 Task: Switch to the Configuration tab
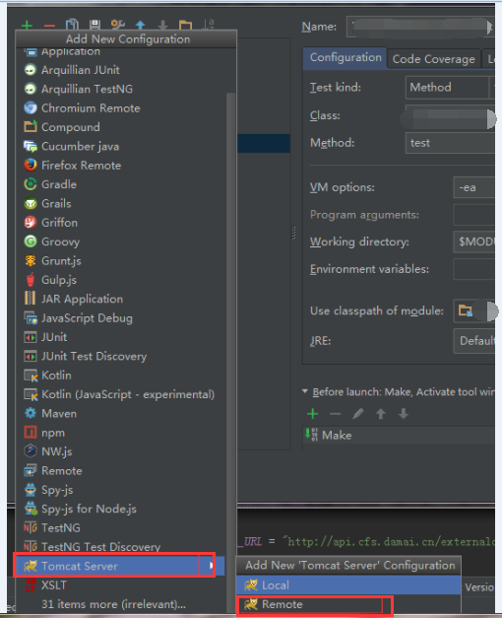[345, 58]
